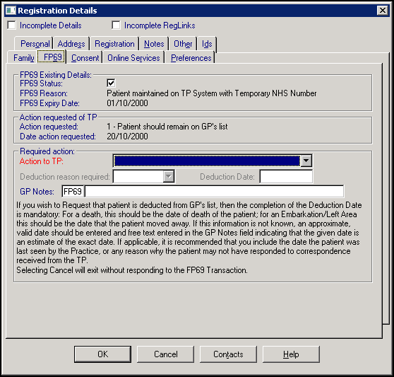Select the Ids tab
Image resolution: width=394 pixels, height=377 pixels.
(207, 44)
